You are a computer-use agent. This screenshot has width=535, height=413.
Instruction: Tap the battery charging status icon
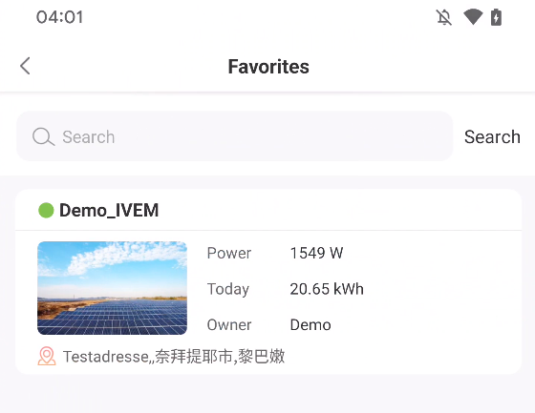pos(496,17)
